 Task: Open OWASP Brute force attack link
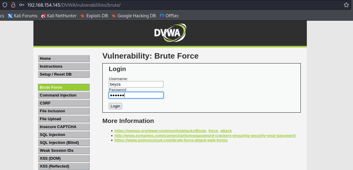(x=173, y=131)
